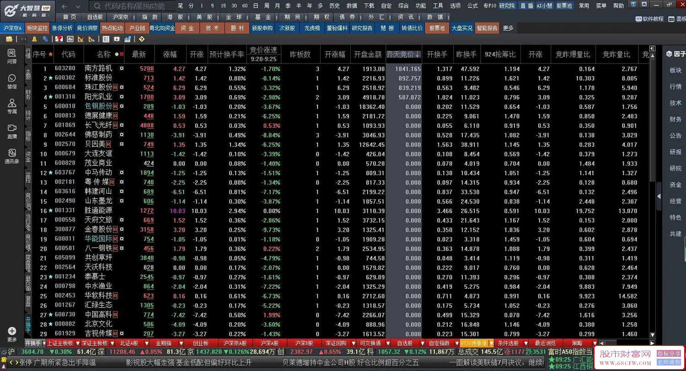The height and width of the screenshot is (371, 686).
Task: Select the 研报 item in right panel
Action: click(675, 152)
